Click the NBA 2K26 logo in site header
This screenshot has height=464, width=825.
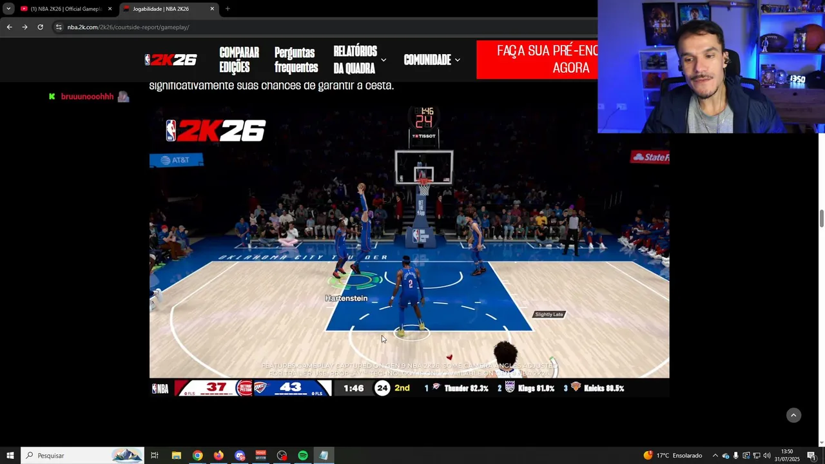point(171,60)
